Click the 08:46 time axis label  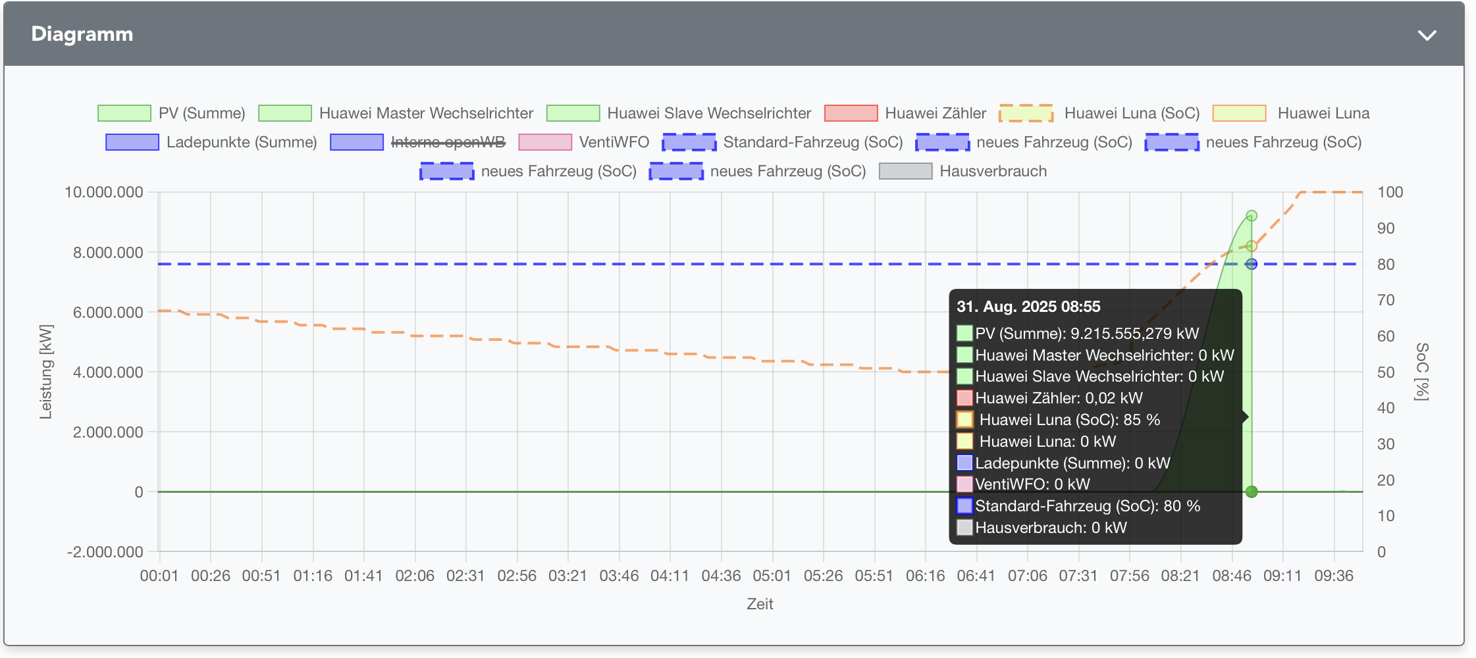(x=1231, y=576)
